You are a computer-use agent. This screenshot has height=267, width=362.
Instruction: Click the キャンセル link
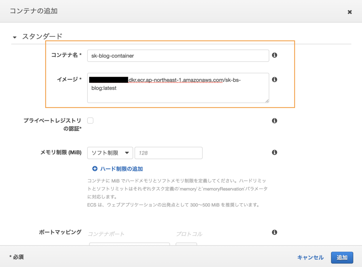(310, 257)
